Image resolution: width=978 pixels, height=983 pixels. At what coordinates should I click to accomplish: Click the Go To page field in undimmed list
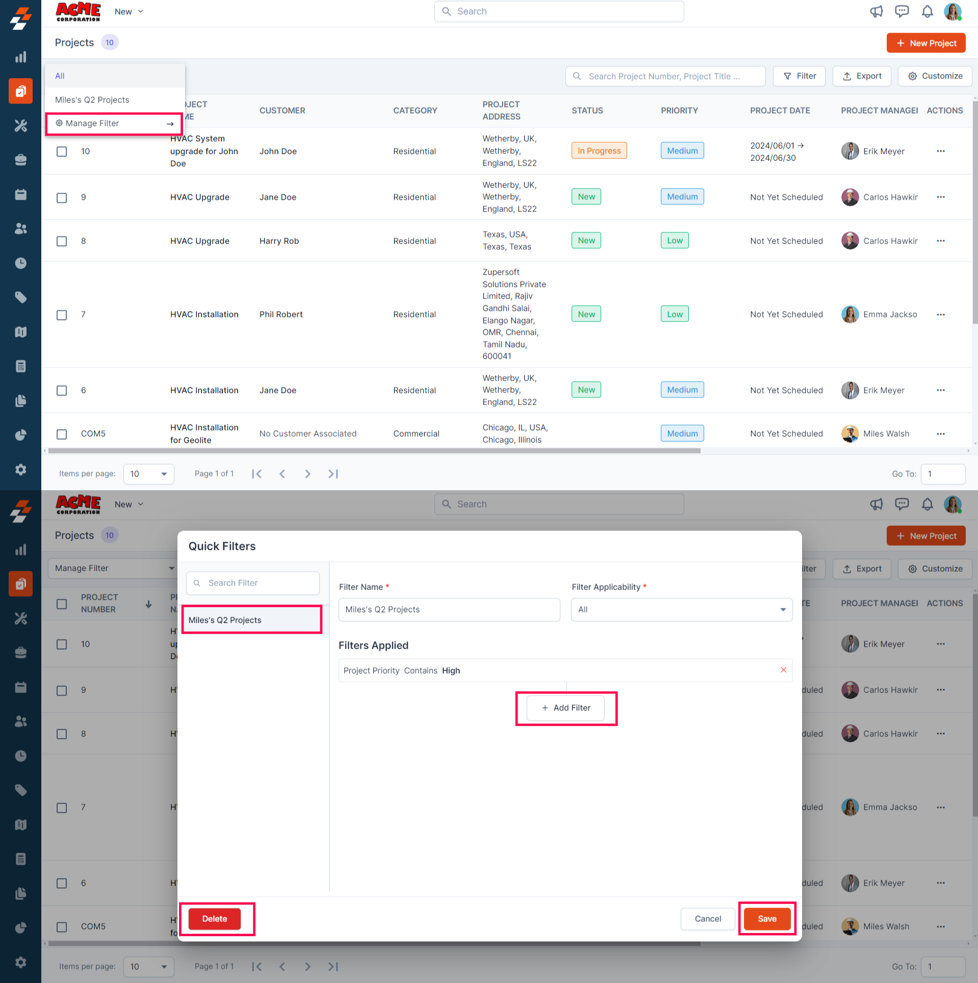(x=943, y=474)
